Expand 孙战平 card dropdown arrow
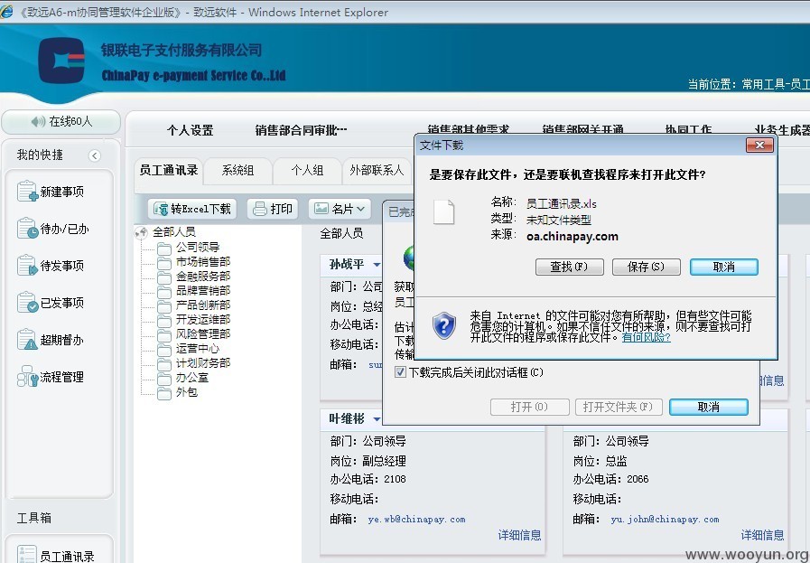The height and width of the screenshot is (563, 810). pos(377,265)
